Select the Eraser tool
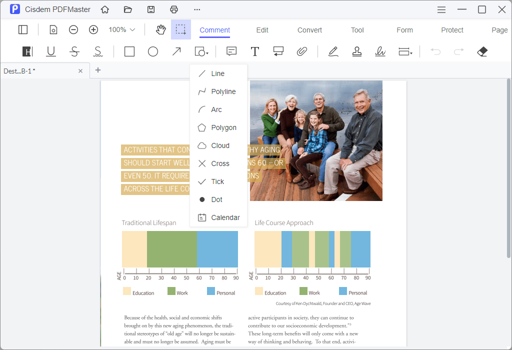Image resolution: width=512 pixels, height=350 pixels. tap(482, 51)
